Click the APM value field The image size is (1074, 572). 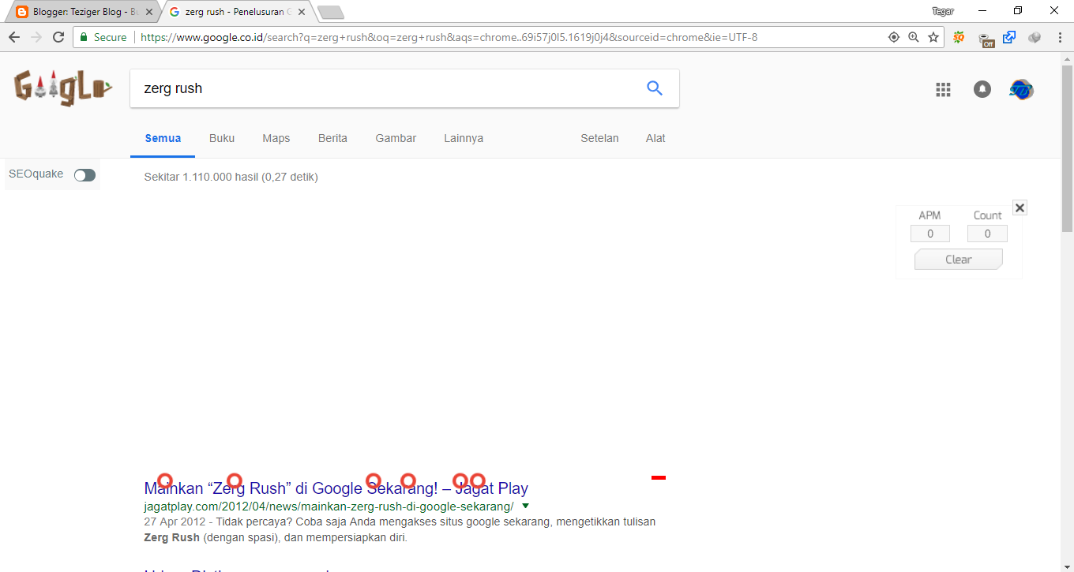[x=930, y=234]
